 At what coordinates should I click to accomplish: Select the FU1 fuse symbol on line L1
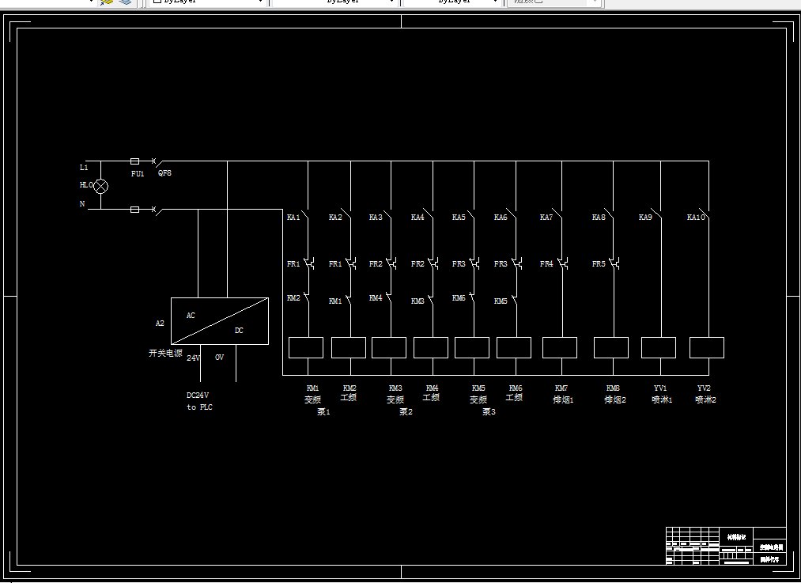pos(135,161)
